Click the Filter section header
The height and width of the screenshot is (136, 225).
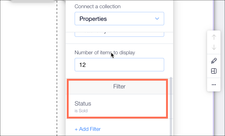tap(118, 87)
